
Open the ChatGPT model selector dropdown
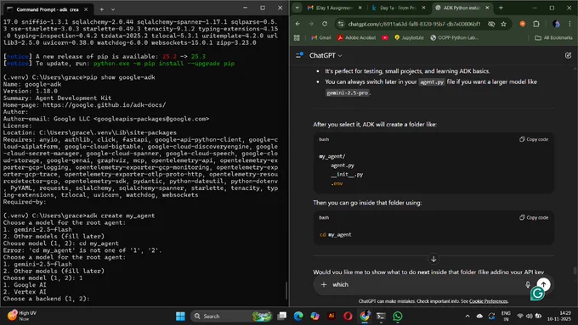pos(326,55)
